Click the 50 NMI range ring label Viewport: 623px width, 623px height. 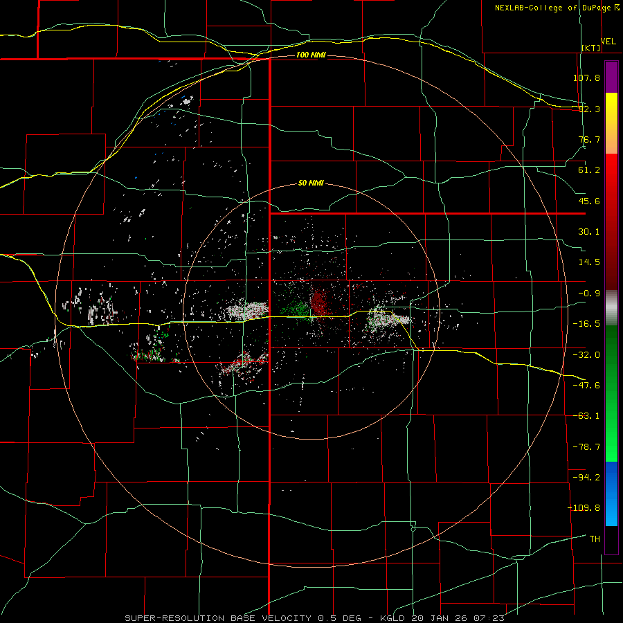click(311, 183)
